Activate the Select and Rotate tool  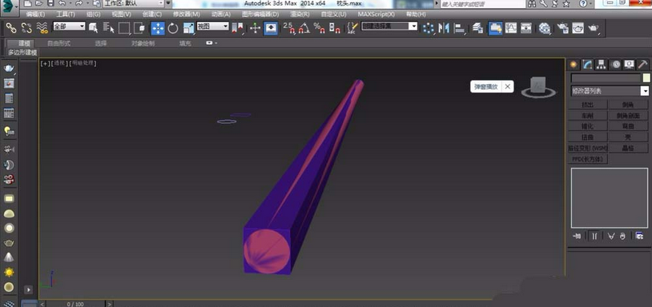(x=173, y=28)
